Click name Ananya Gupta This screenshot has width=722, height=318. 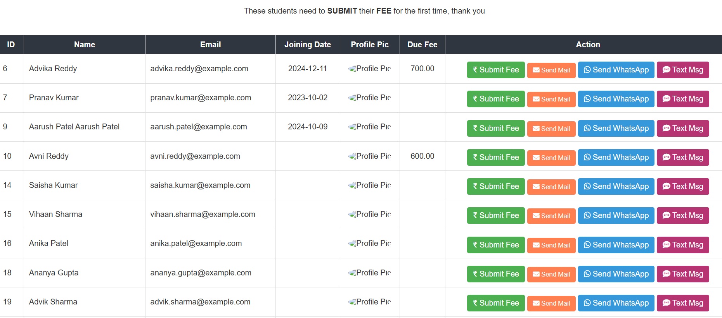pos(54,273)
